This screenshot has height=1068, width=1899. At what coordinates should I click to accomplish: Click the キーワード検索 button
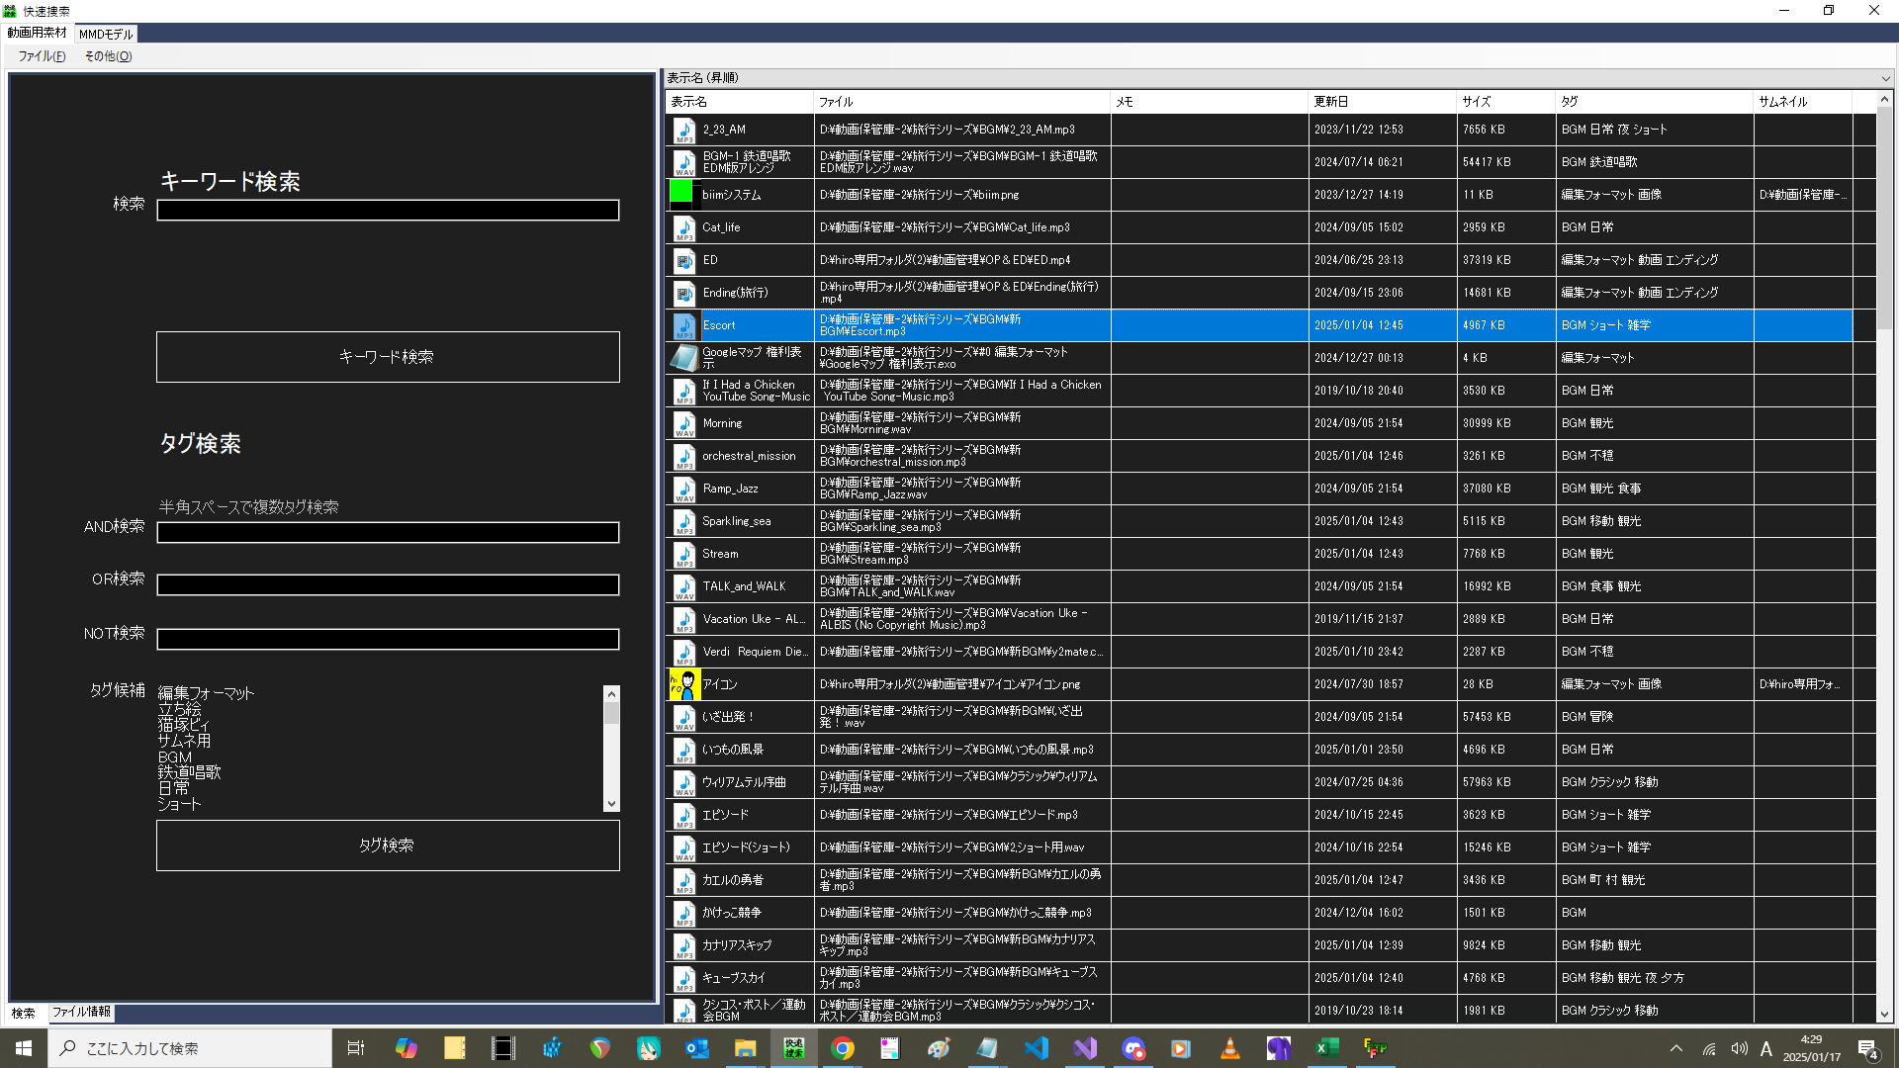click(388, 357)
